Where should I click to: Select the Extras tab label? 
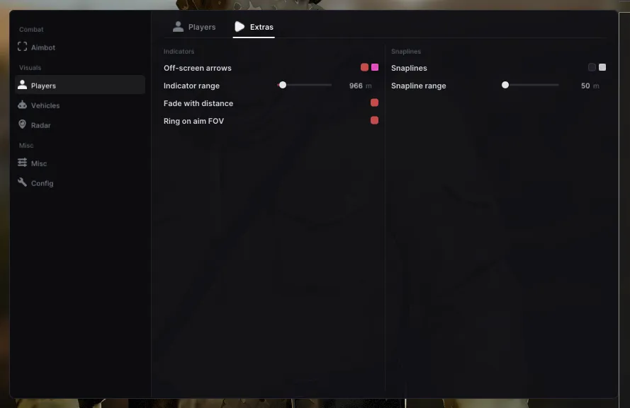coord(261,27)
